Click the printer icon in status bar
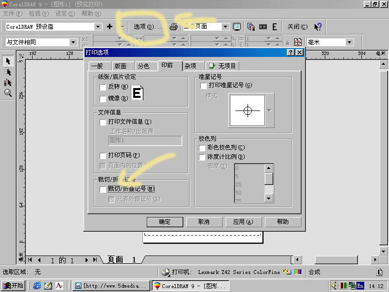Screen dimensions: 389x292 [165, 272]
